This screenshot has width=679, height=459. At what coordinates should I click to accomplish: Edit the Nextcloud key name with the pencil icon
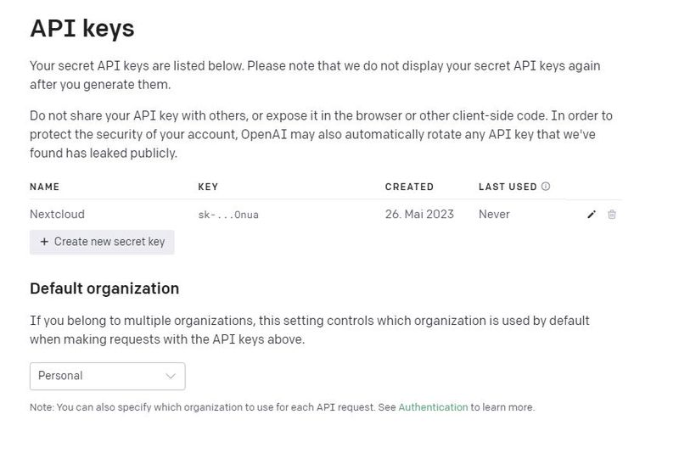pyautogui.click(x=592, y=215)
